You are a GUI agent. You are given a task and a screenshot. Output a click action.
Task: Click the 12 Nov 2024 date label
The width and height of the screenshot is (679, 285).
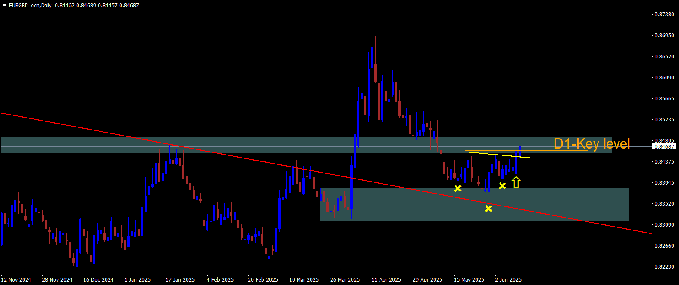(16, 280)
